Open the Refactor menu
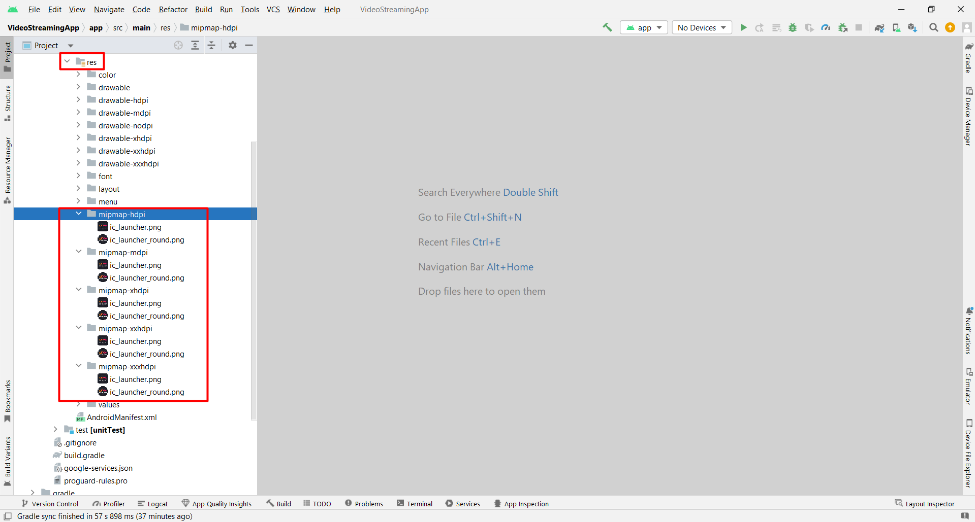 click(x=173, y=9)
